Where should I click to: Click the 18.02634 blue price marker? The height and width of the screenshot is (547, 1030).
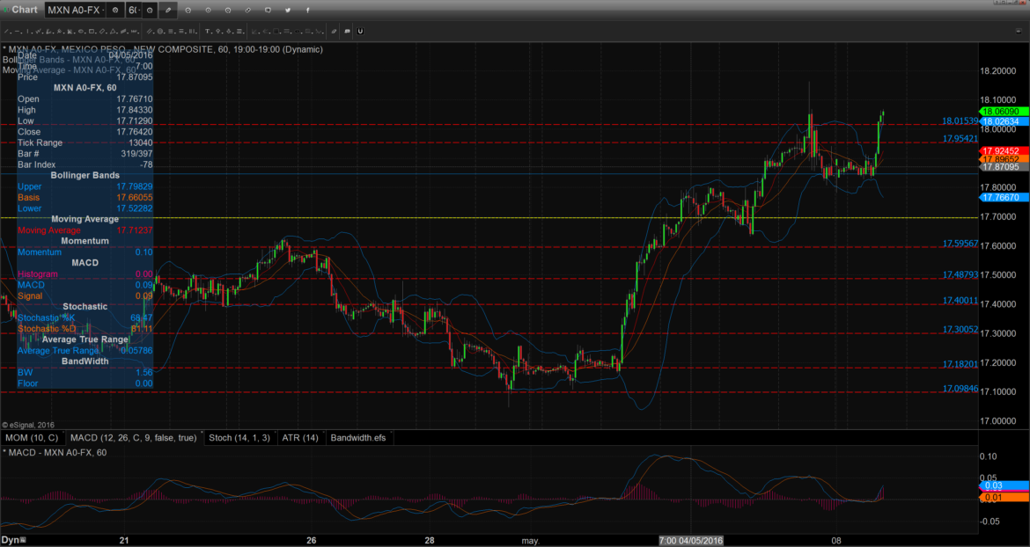[1004, 121]
